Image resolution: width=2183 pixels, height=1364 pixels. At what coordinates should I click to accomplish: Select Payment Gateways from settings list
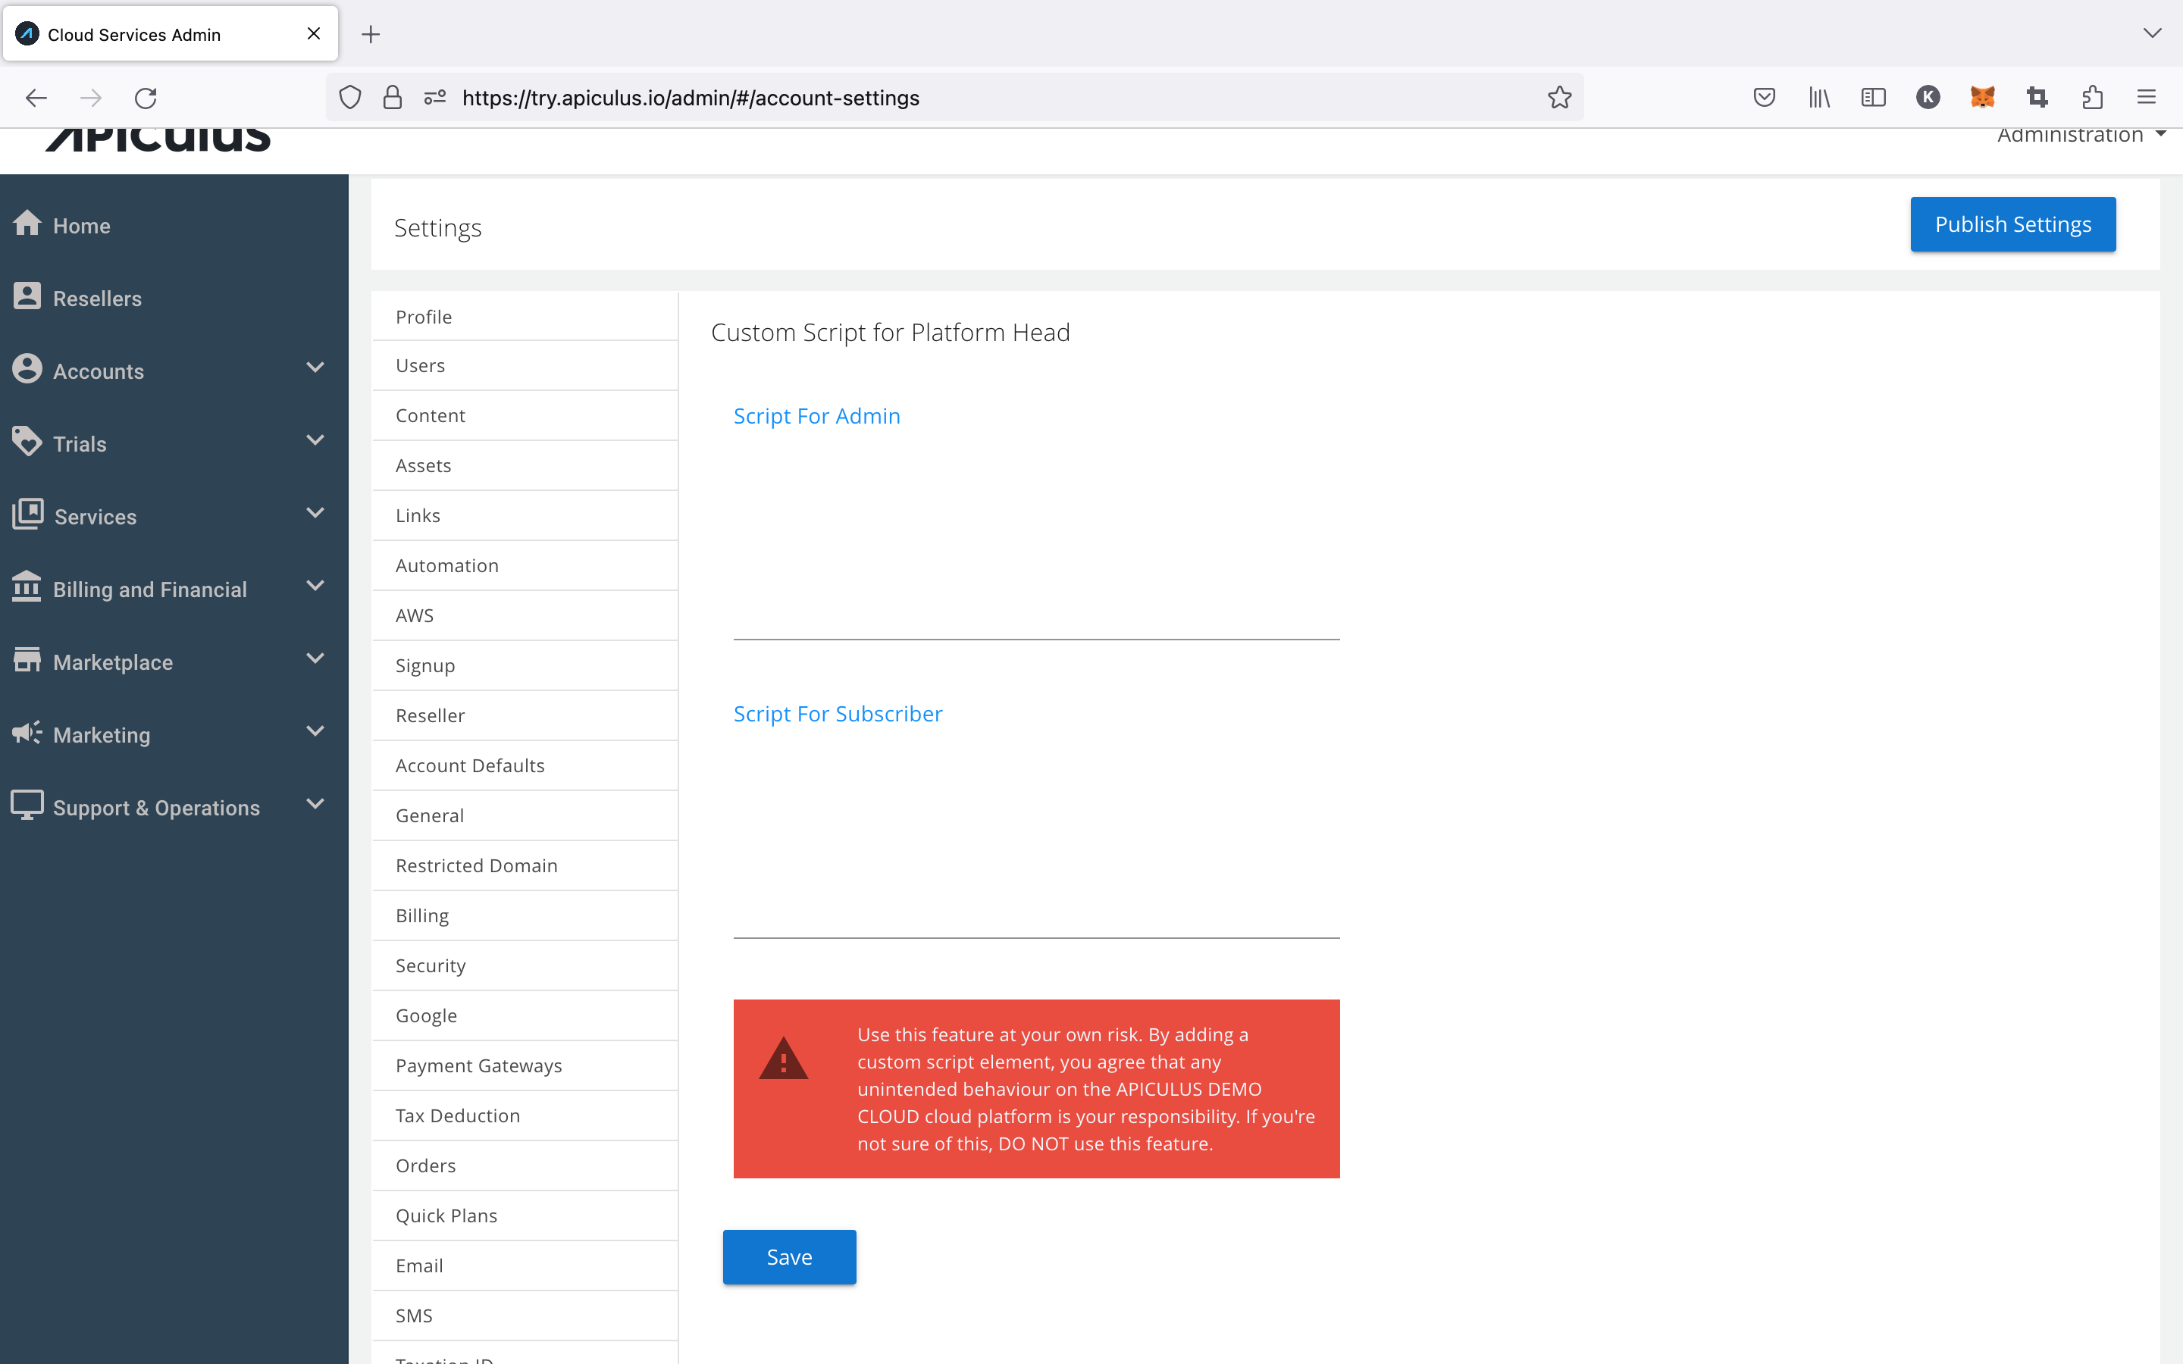pyautogui.click(x=478, y=1065)
